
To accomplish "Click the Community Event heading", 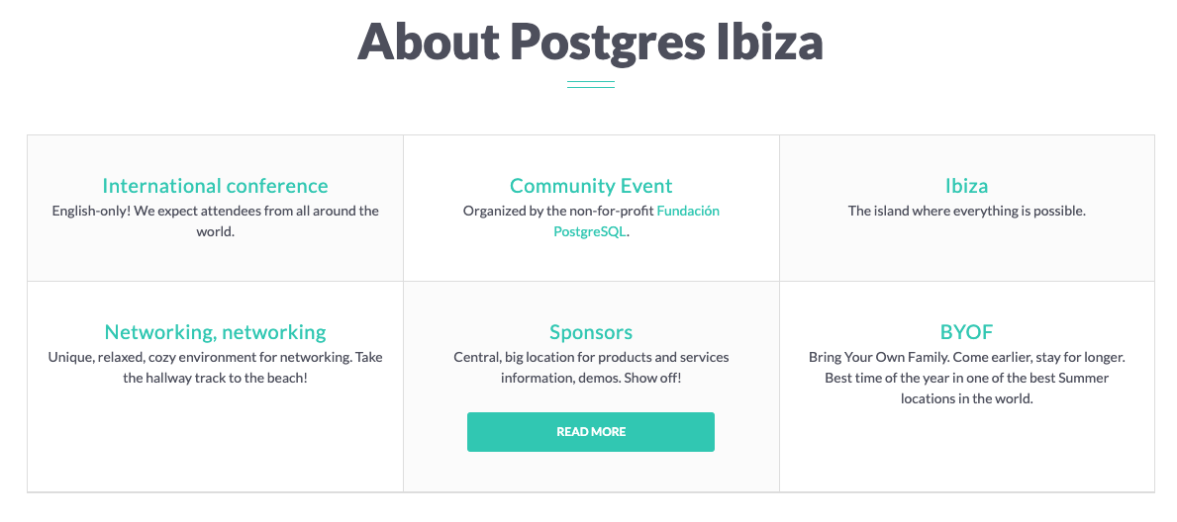I will pyautogui.click(x=591, y=185).
